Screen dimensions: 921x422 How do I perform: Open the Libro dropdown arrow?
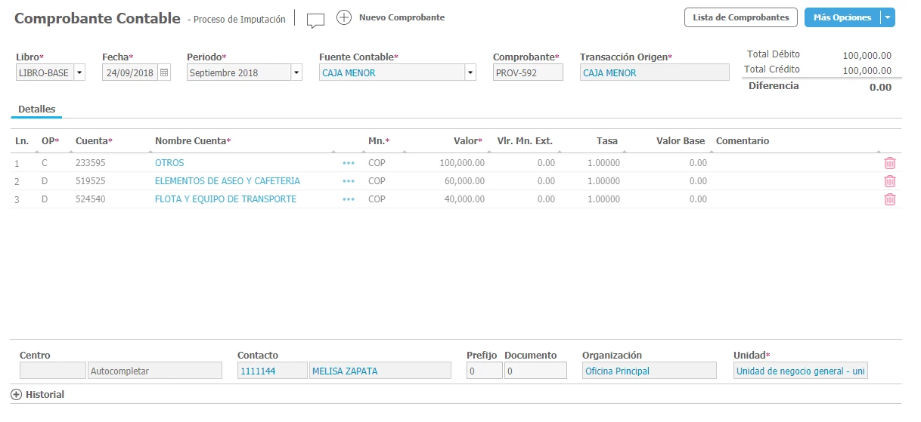(79, 72)
